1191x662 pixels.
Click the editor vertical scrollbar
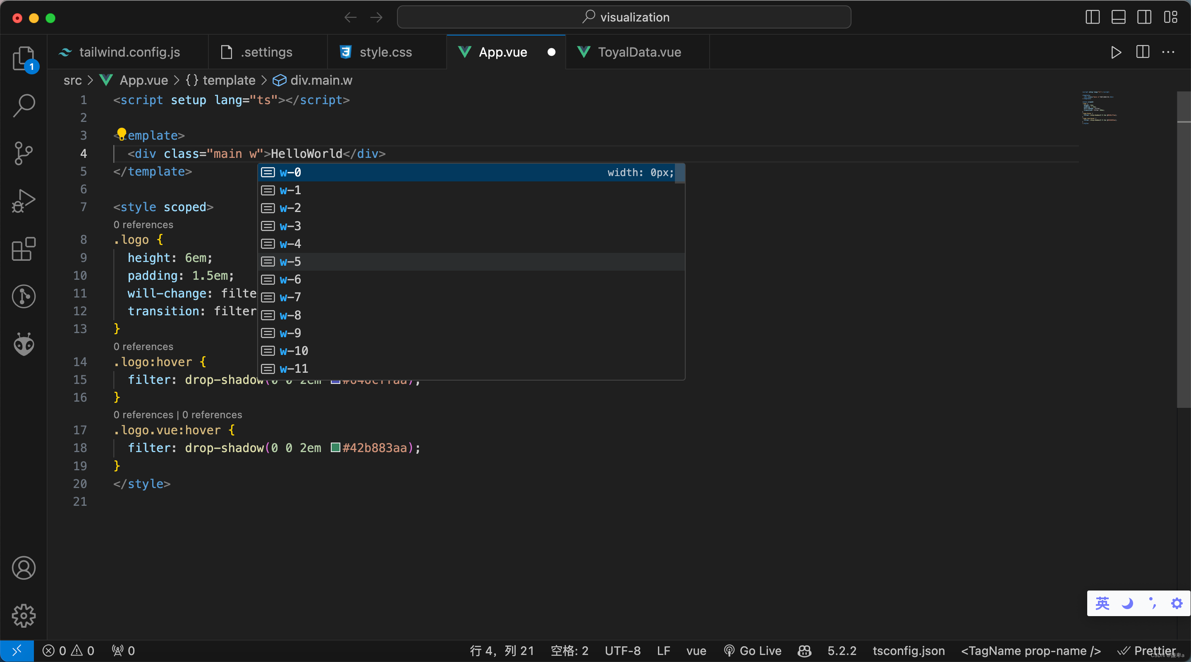pos(1184,250)
